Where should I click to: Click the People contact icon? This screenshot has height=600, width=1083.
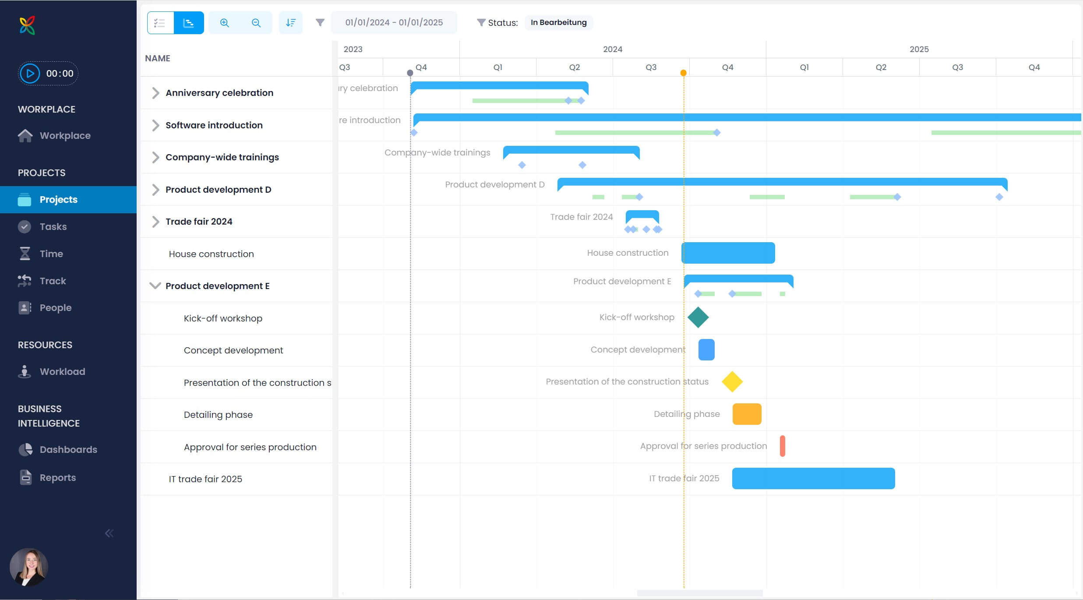point(25,308)
